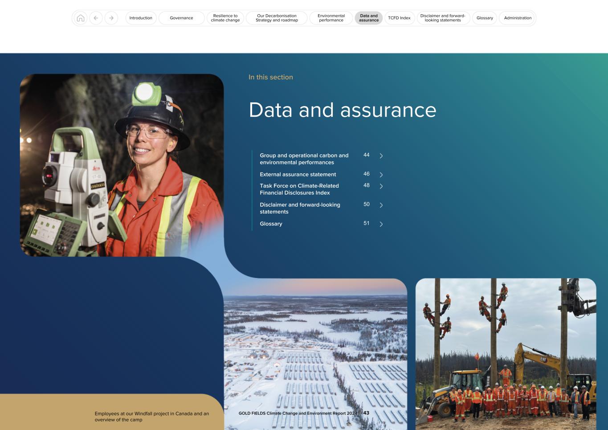The image size is (608, 430).
Task: Click the home icon in the navigation bar
Action: tap(81, 18)
